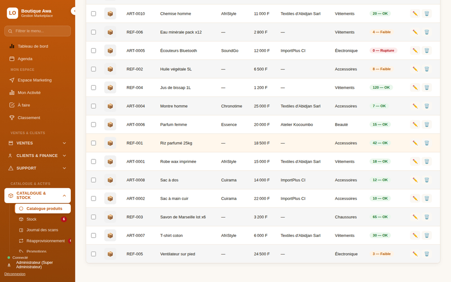
Task: Delete the T-shirt coton product
Action: click(x=427, y=236)
